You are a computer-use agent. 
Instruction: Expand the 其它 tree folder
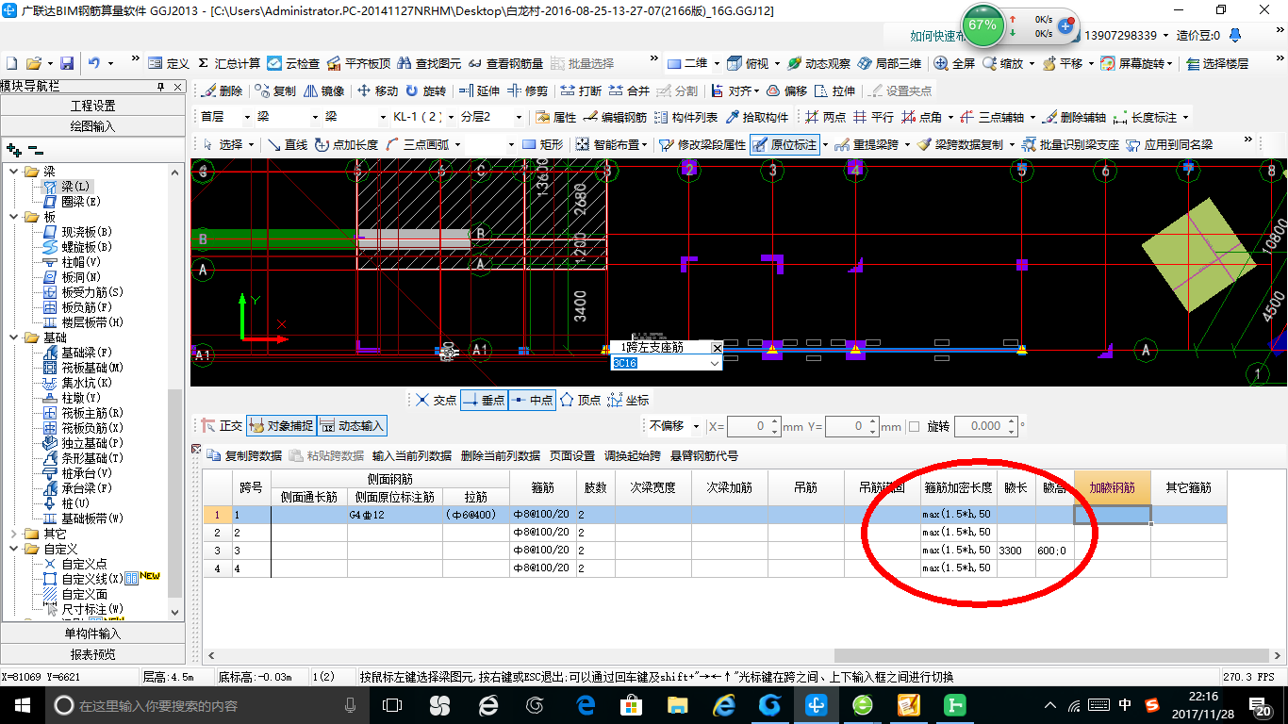coord(15,534)
